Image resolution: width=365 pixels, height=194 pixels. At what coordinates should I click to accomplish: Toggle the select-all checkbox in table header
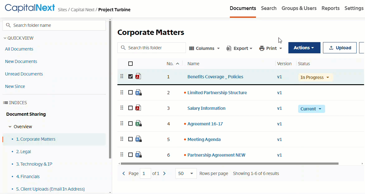[130, 64]
